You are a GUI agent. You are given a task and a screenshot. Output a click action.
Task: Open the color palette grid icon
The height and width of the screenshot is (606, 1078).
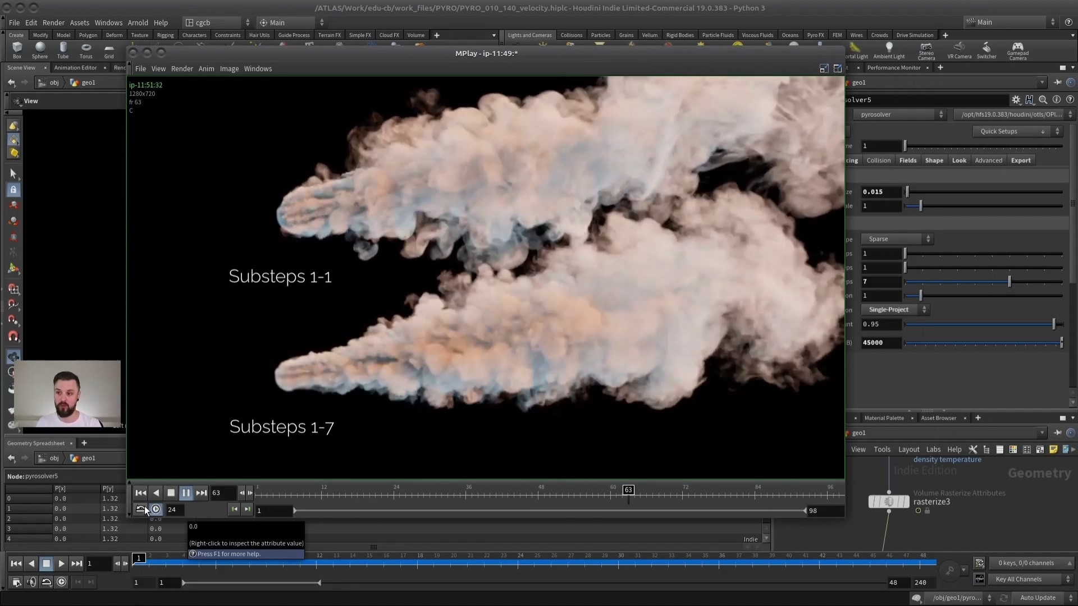(x=1013, y=449)
